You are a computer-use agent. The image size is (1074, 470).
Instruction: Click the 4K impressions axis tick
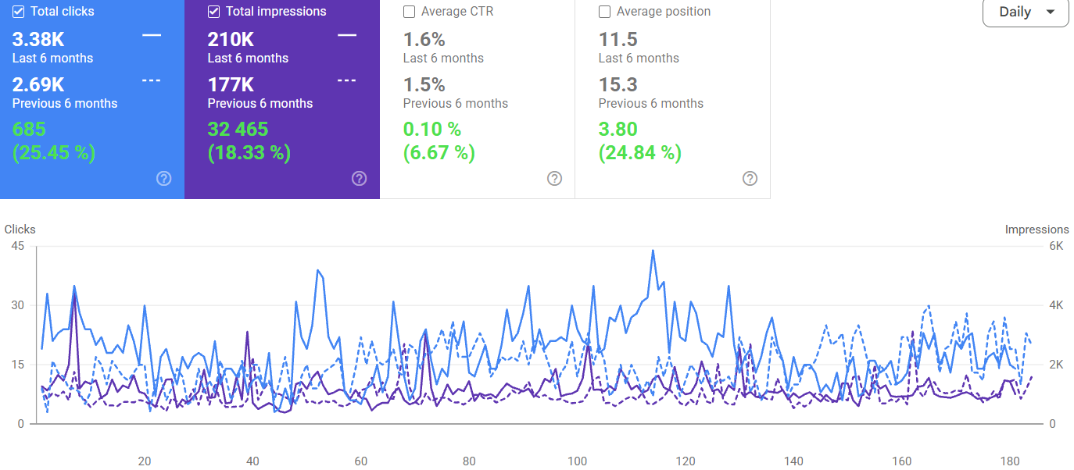pos(1056,305)
